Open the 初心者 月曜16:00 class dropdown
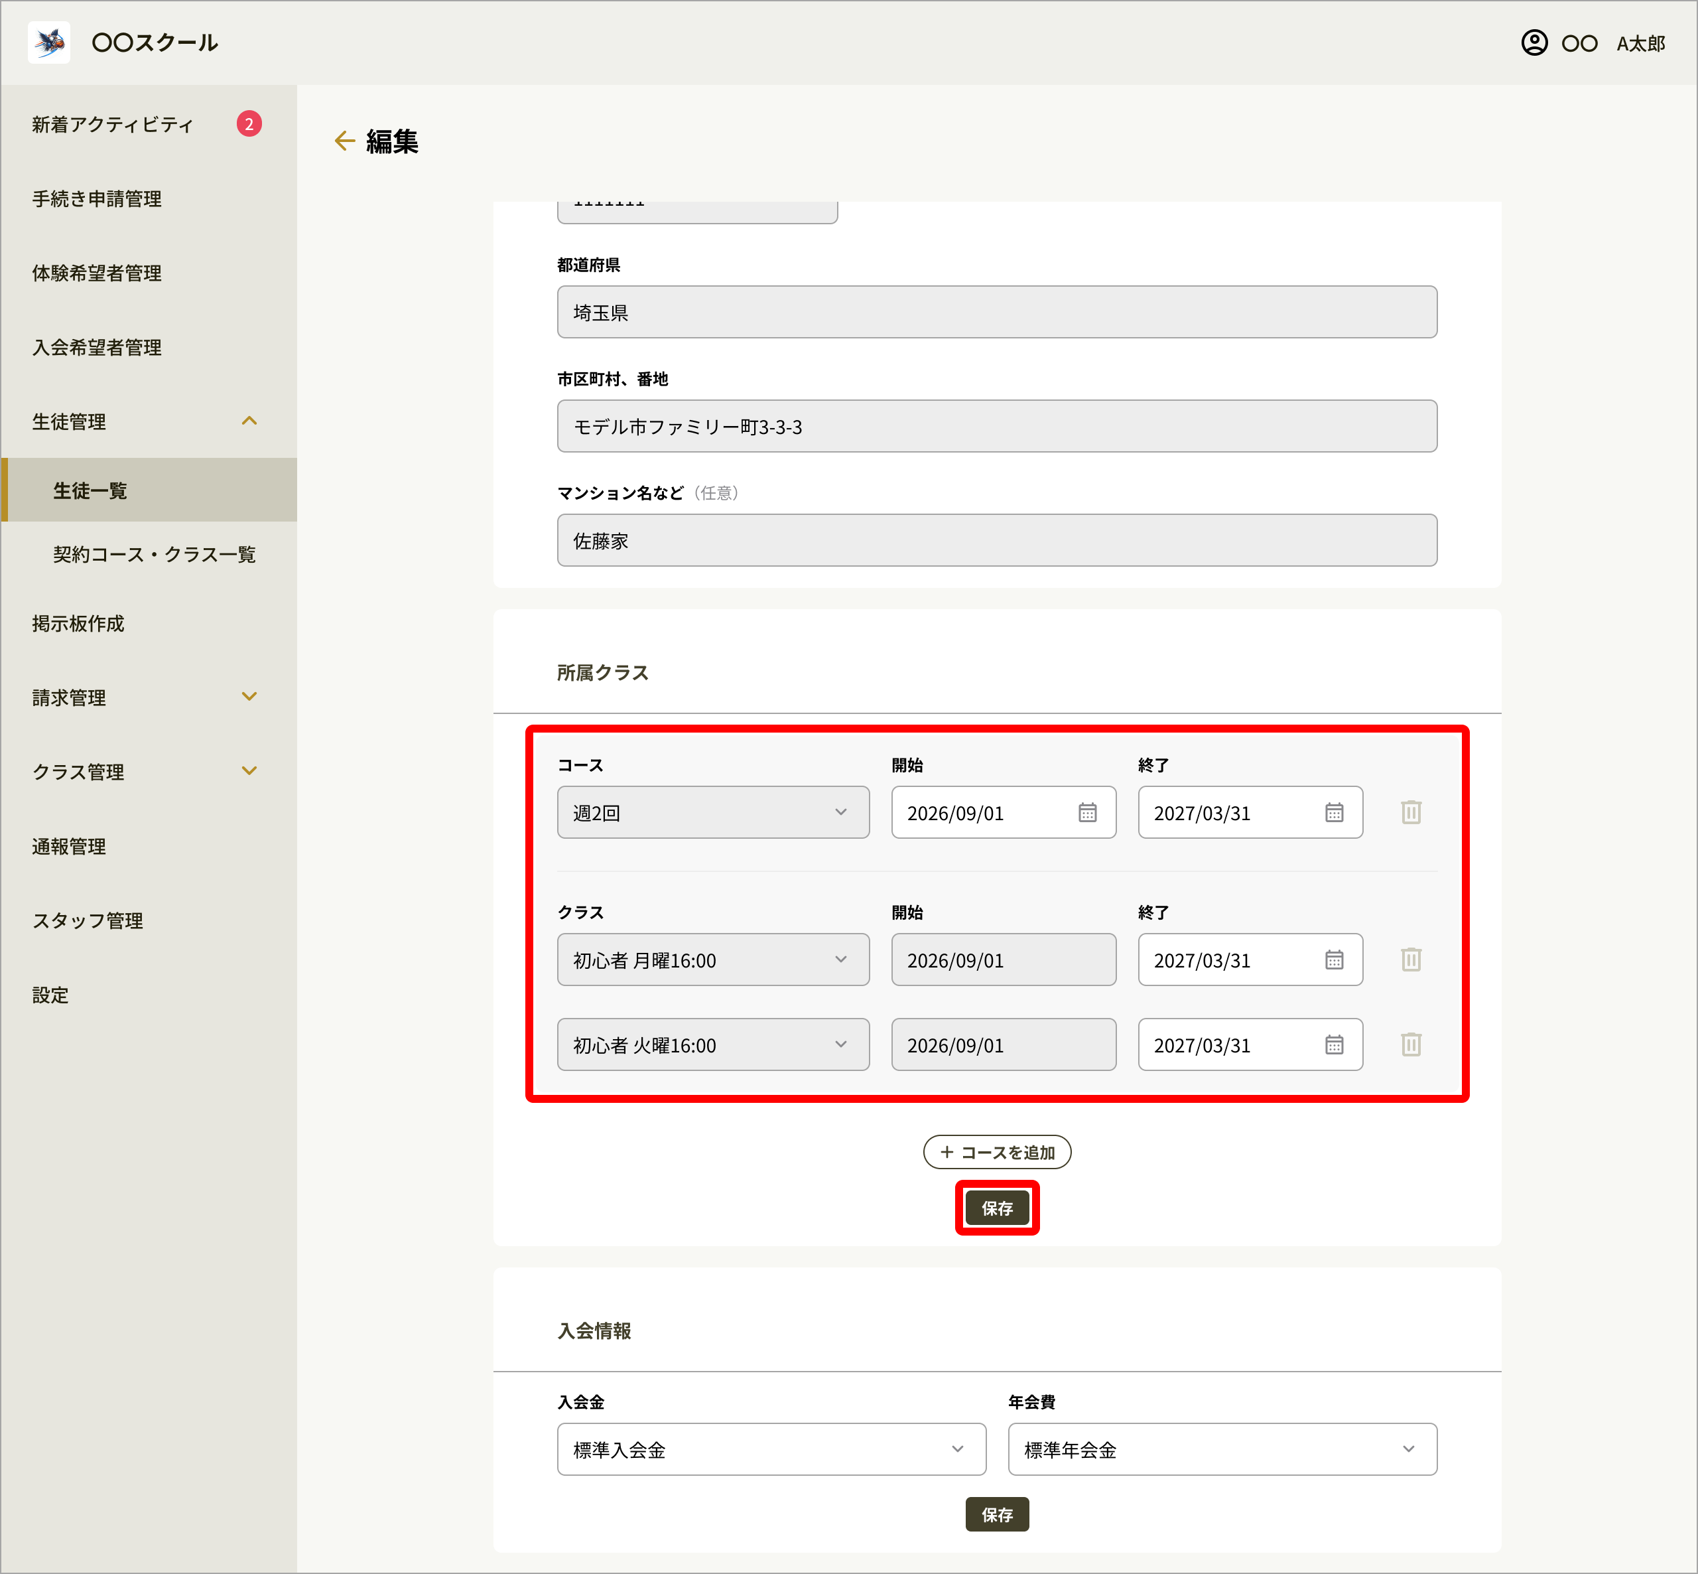Viewport: 1698px width, 1574px height. tap(713, 960)
